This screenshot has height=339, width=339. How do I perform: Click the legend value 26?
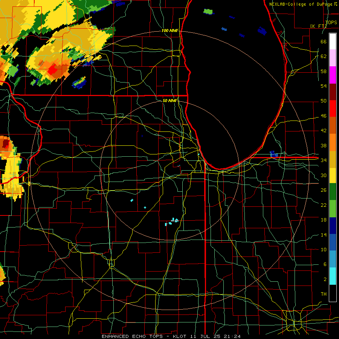point(324,190)
